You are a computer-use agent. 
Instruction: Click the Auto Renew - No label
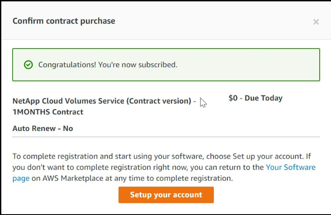43,128
